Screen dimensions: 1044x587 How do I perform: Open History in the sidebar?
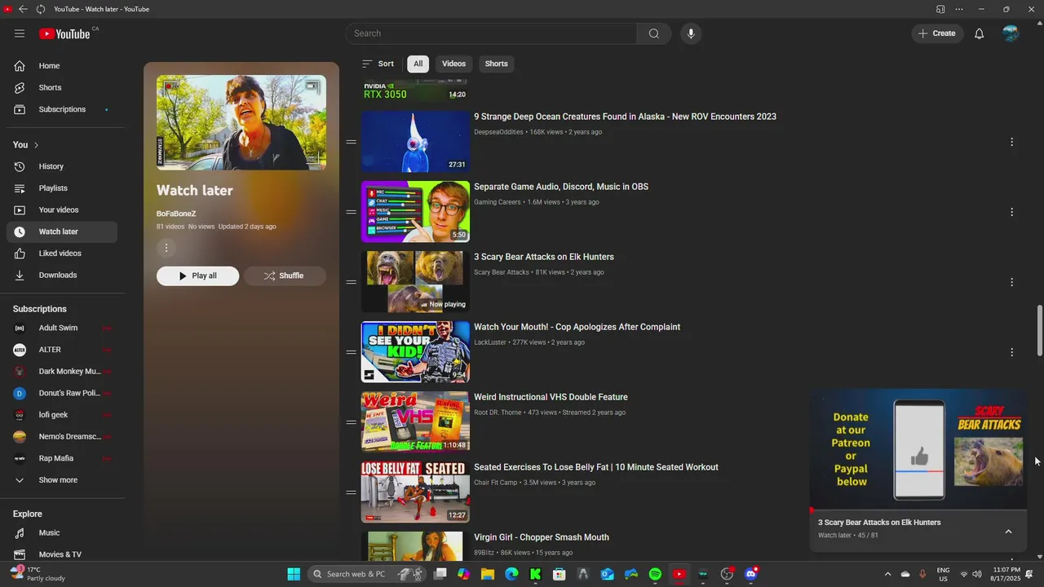point(62,166)
